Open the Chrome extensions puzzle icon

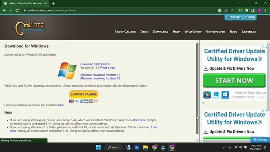(x=246, y=10)
